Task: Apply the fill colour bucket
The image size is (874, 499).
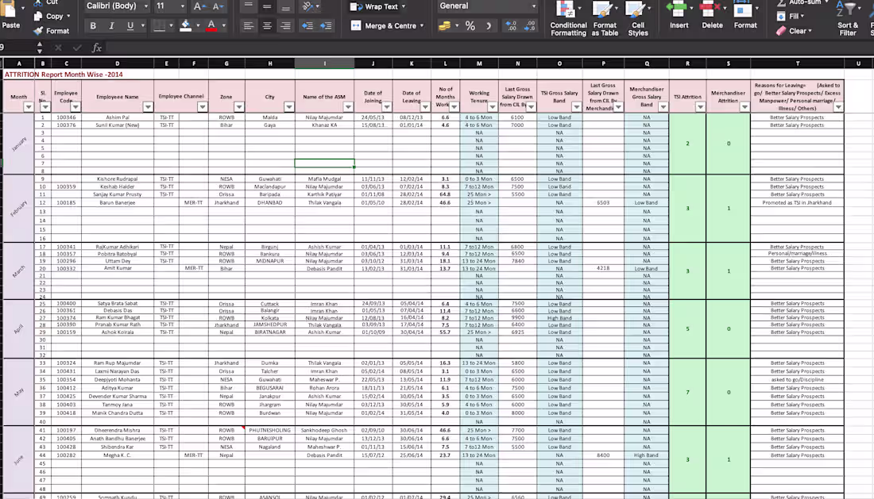Action: pyautogui.click(x=186, y=25)
